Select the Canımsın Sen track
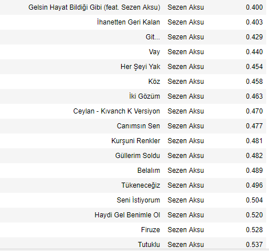The width and height of the screenshot is (269, 251). click(138, 126)
